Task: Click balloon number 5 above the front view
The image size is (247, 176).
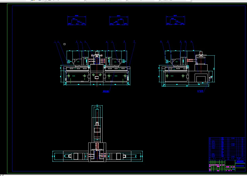Action: click(x=85, y=41)
